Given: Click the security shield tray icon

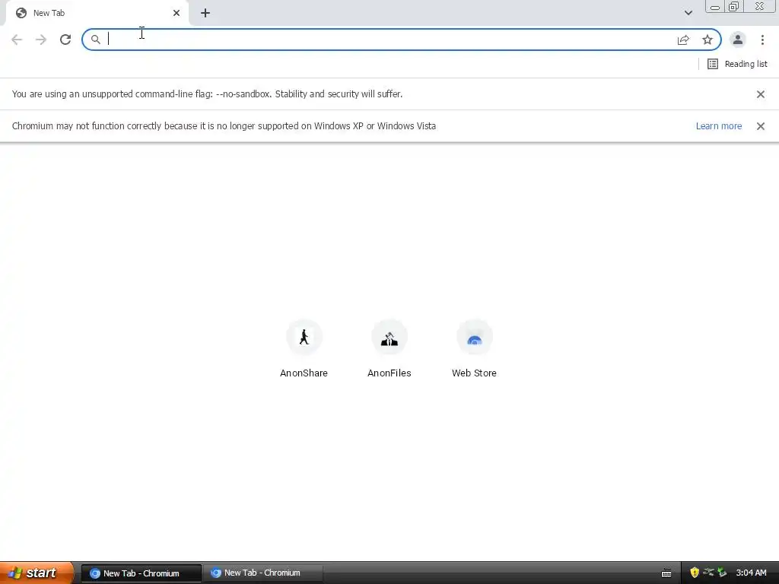Looking at the screenshot, I should tap(695, 573).
